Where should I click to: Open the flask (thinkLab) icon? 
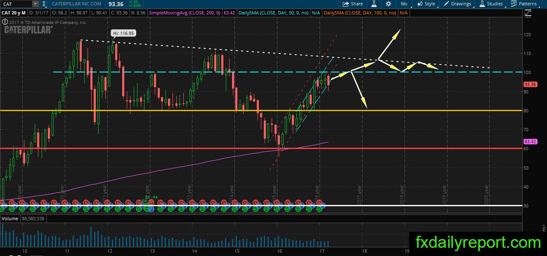click(x=374, y=4)
